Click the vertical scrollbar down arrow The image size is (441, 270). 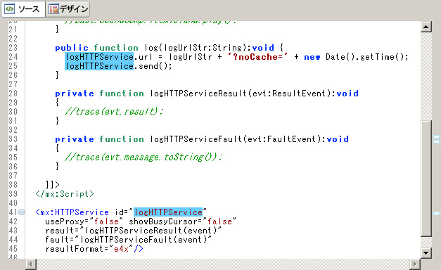[426, 253]
